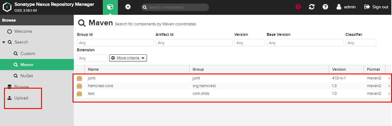Click the Upload arrow icon in sidebar
The image size is (392, 126).
point(10,98)
